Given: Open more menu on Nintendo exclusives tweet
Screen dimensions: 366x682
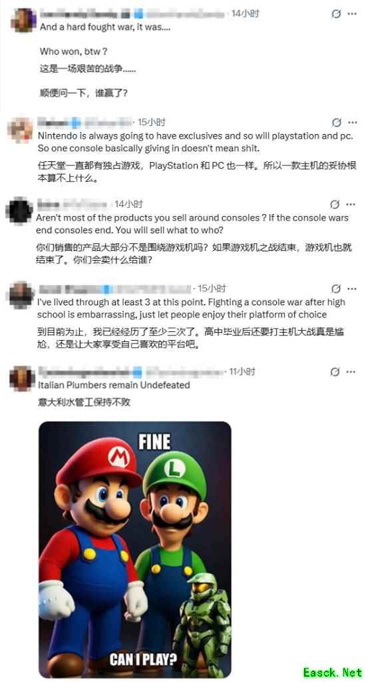Looking at the screenshot, I should click(353, 123).
